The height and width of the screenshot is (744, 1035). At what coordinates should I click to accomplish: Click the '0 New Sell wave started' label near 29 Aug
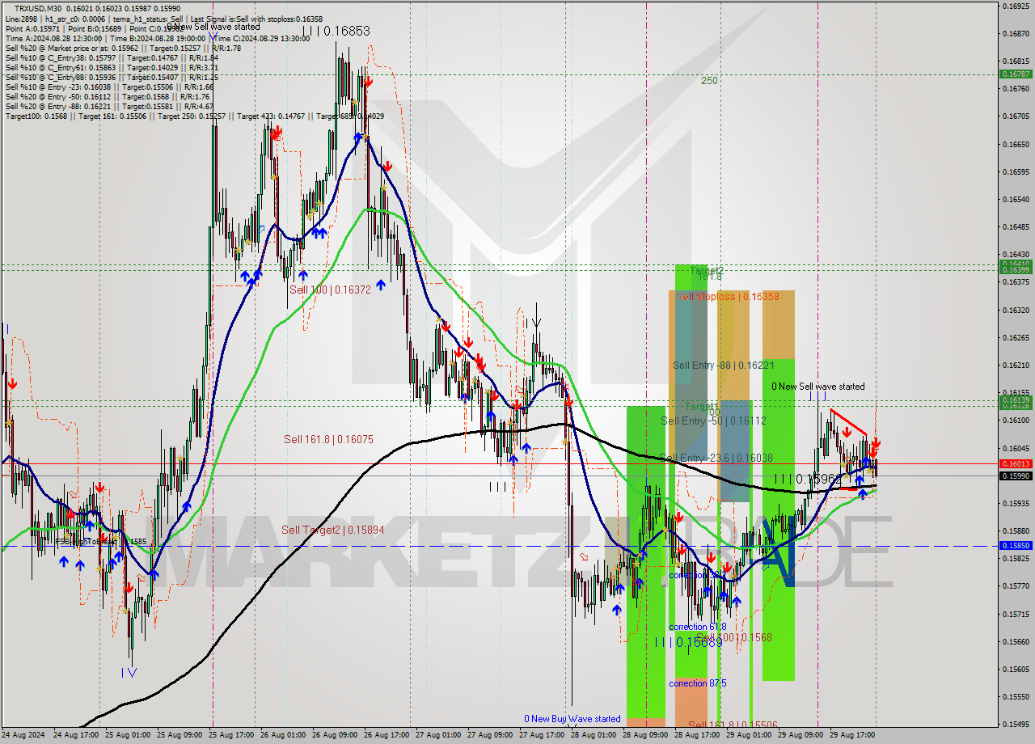(817, 387)
